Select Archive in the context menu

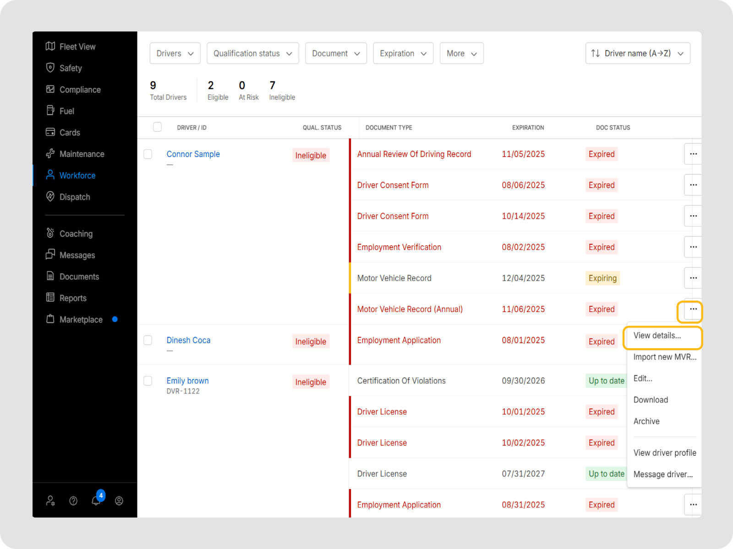point(646,421)
